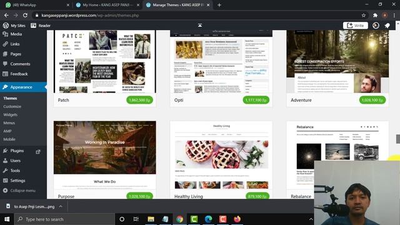Open File Explorer from the taskbar
This screenshot has height=225, width=400.
coord(151,219)
